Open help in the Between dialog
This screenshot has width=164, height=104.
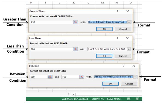(x=124, y=66)
